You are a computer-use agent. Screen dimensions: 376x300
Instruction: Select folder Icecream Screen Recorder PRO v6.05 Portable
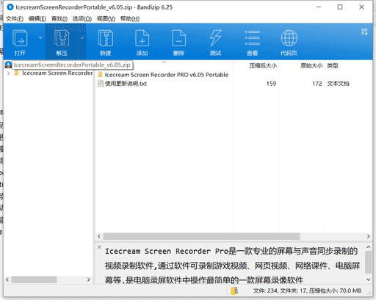[167, 75]
